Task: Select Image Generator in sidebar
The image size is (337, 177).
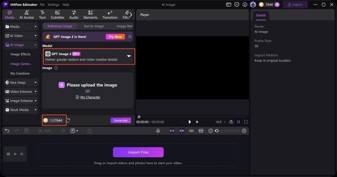Action: [21, 64]
